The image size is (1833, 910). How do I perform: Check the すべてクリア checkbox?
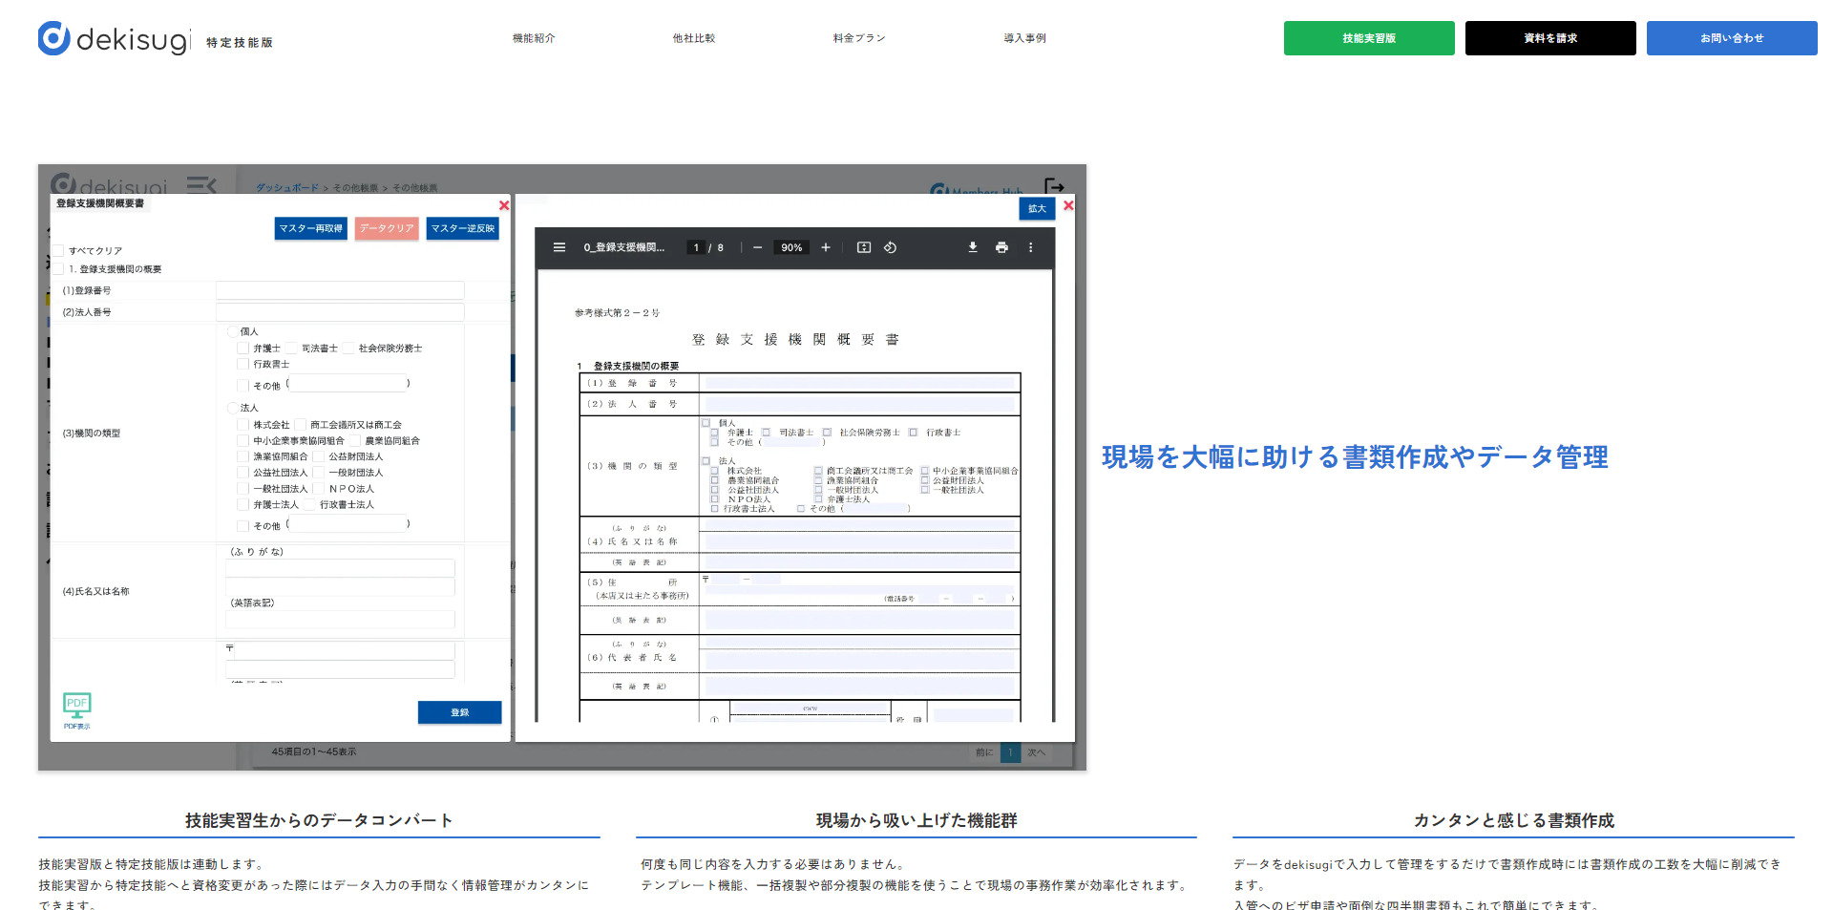(57, 251)
